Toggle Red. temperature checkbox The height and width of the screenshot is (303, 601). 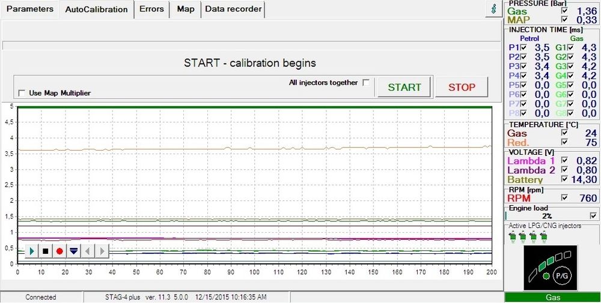coord(564,142)
